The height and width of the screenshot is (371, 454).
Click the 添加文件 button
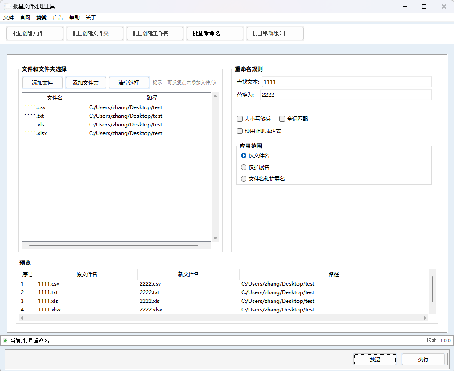[x=42, y=82]
